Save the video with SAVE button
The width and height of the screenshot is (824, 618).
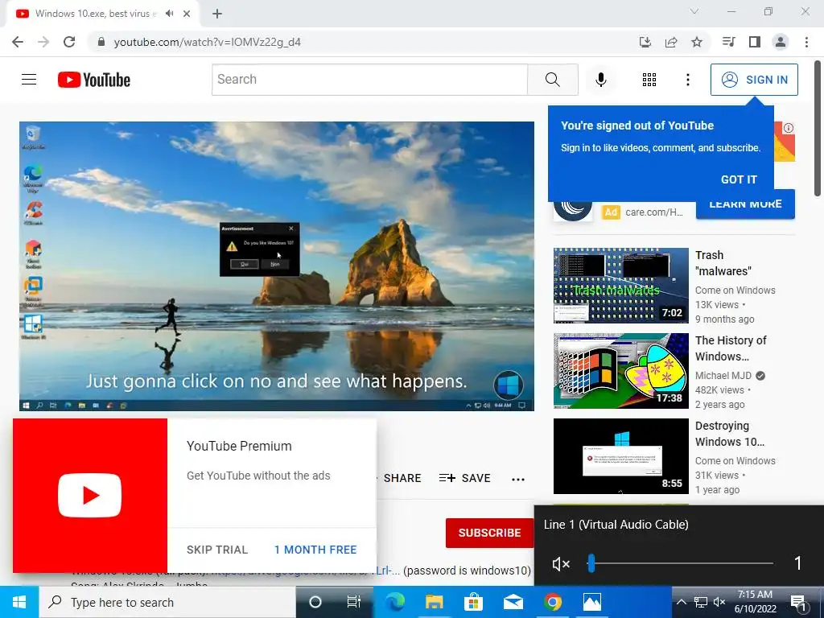click(464, 478)
